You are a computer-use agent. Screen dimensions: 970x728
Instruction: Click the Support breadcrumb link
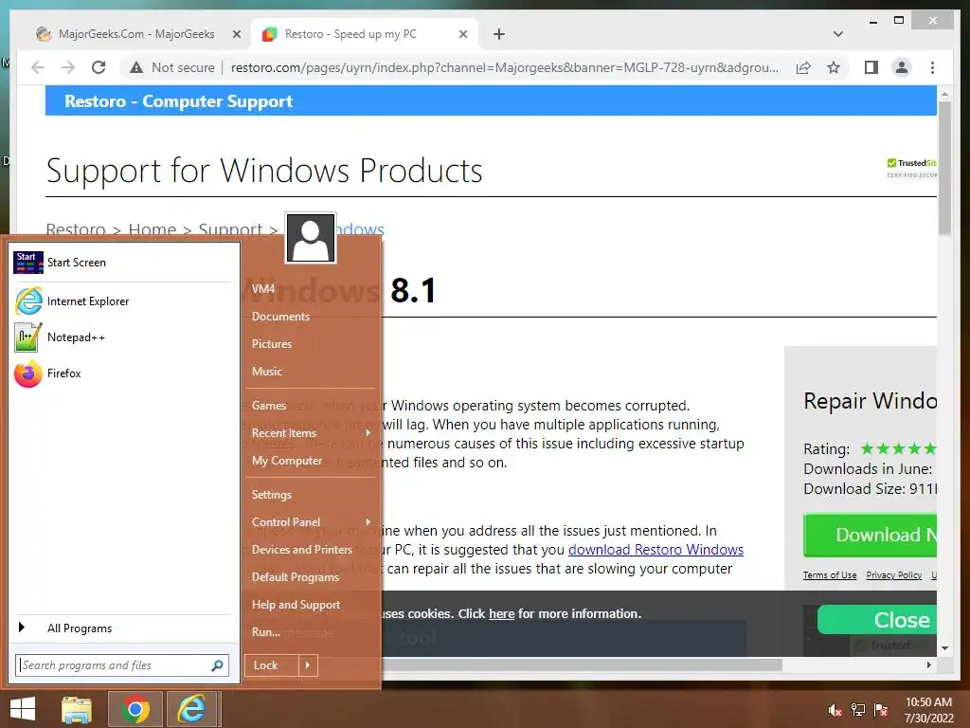point(230,229)
